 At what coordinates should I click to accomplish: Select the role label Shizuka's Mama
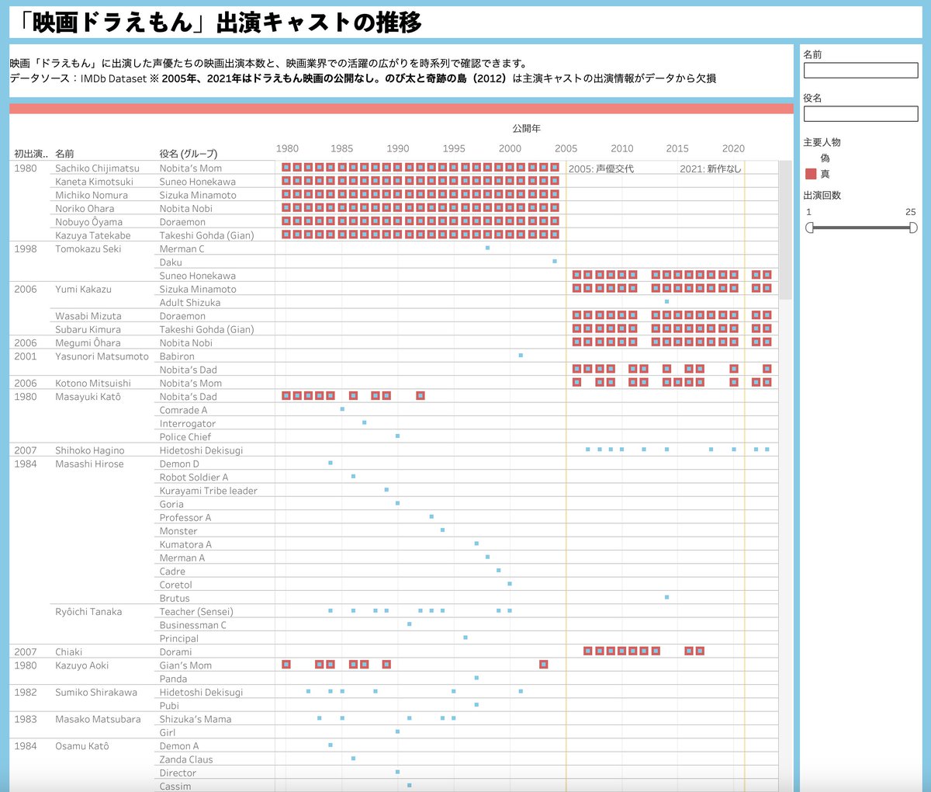[x=196, y=719]
